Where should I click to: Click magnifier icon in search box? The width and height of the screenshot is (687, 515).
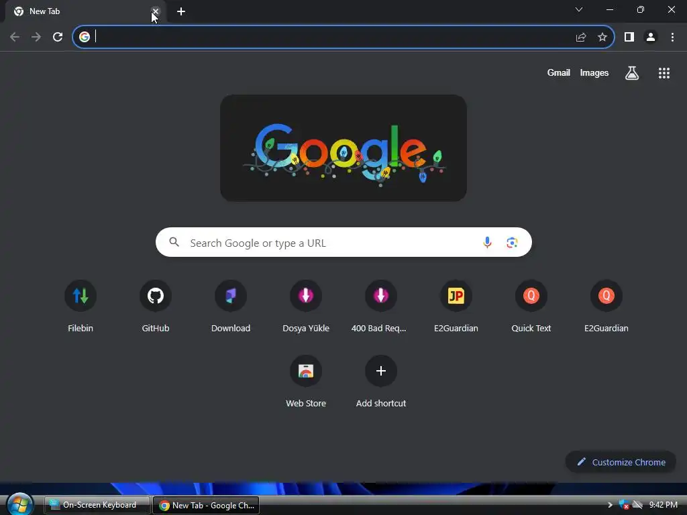coord(174,241)
